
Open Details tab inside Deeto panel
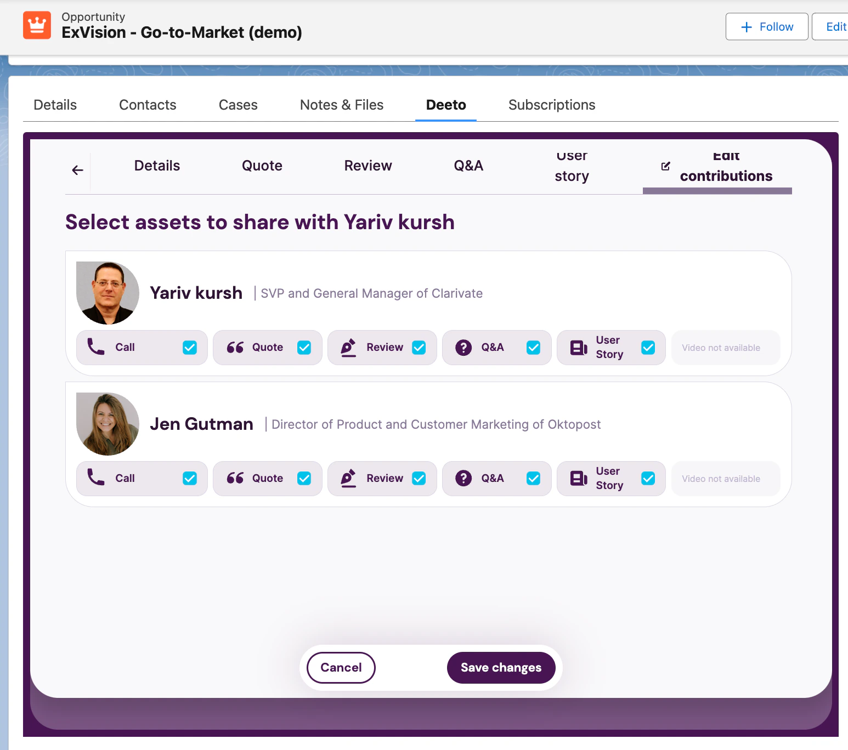[x=157, y=166]
